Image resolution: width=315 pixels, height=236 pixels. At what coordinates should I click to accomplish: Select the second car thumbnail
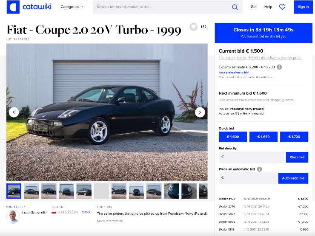(31, 191)
